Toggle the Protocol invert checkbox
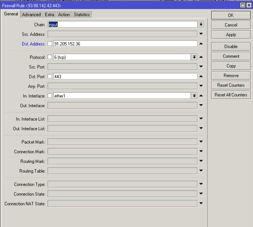Screen dimensions: 253x227 (x=50, y=57)
